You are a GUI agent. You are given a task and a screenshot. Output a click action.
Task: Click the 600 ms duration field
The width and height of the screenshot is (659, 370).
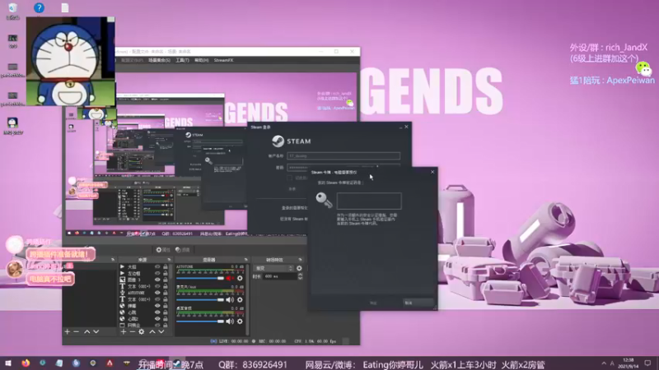point(280,276)
